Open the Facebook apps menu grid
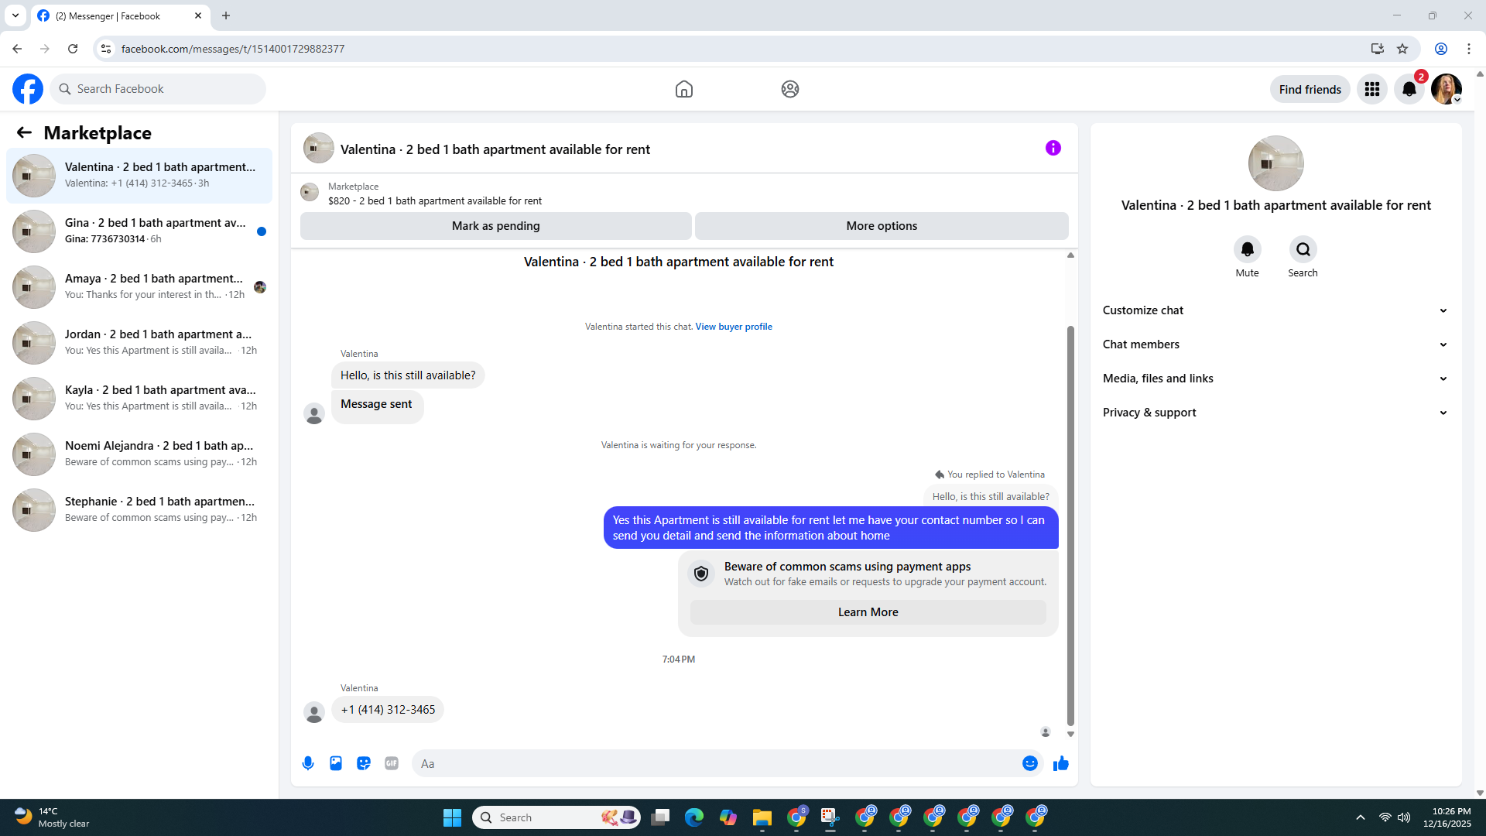The height and width of the screenshot is (836, 1486). (1372, 89)
